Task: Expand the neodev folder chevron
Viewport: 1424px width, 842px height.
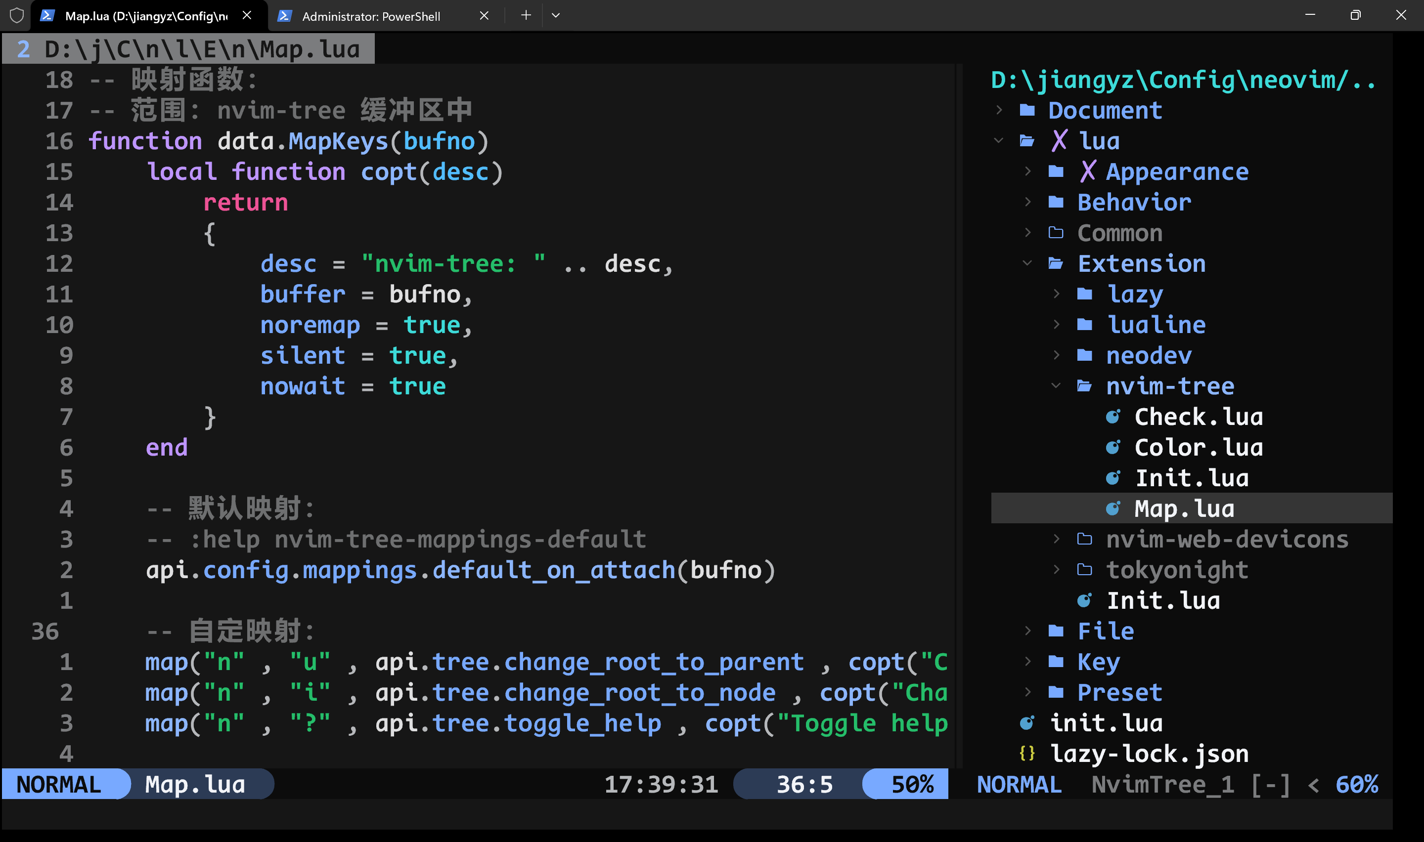Action: pyautogui.click(x=1056, y=355)
